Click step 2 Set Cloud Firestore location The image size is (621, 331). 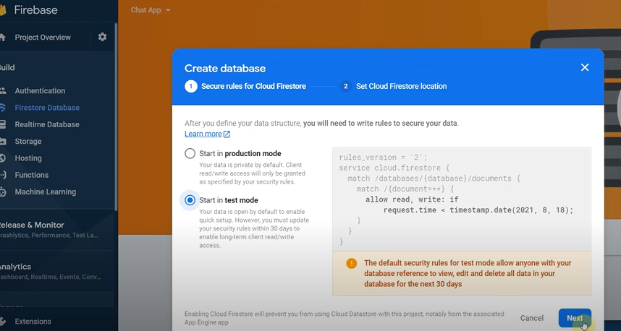click(393, 86)
